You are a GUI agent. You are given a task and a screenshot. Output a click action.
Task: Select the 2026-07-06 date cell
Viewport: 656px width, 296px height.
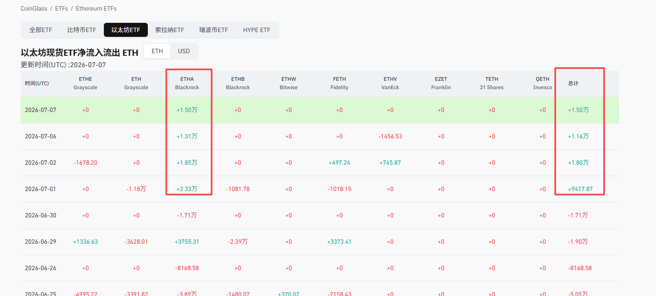pos(40,136)
